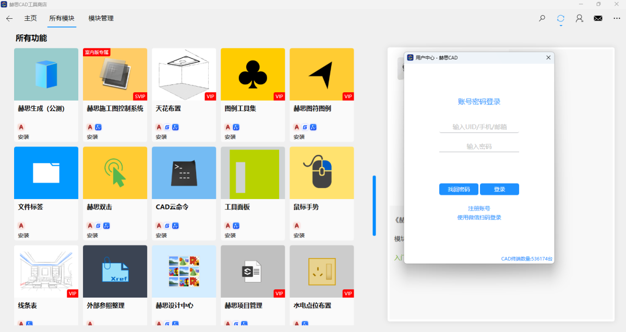Click the 外部参照整理 Xref icon tile
626x332 pixels.
pos(115,271)
